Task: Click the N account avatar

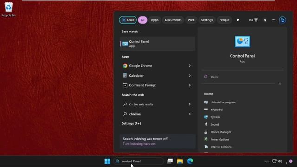Action: coord(265,20)
